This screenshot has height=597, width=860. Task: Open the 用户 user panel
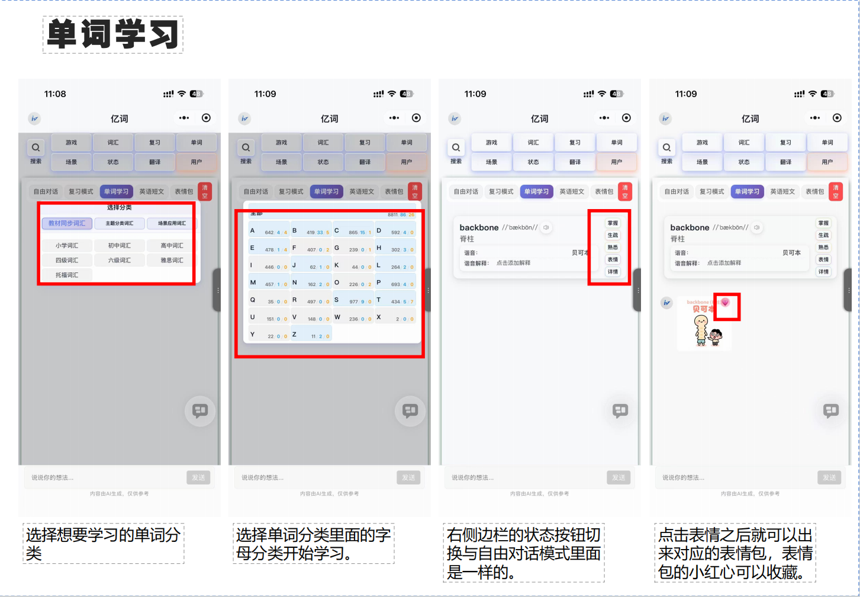[197, 162]
